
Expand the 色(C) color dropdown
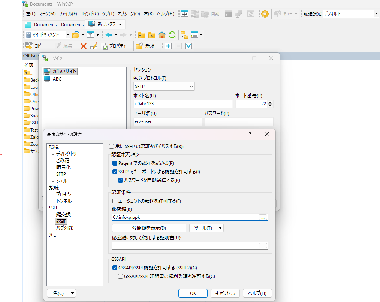tap(61, 293)
